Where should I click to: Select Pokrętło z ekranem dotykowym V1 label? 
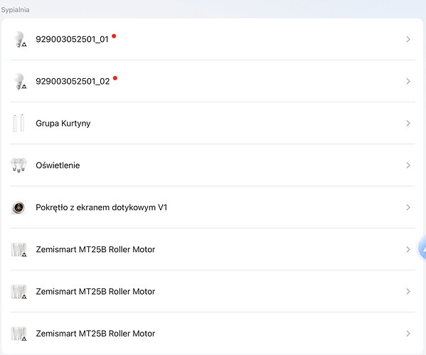point(101,207)
